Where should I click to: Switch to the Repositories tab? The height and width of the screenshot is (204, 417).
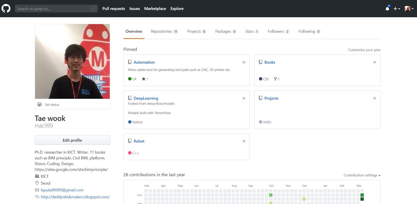[x=164, y=31]
